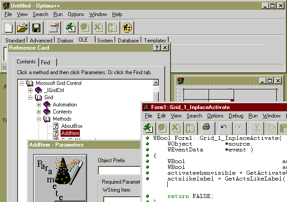The width and height of the screenshot is (287, 202).
Task: Click the Cut scissors icon in code editor
Action: pyautogui.click(x=257, y=128)
